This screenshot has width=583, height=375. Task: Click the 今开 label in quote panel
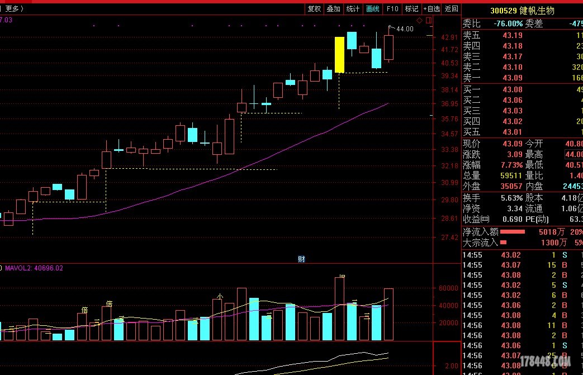point(534,144)
